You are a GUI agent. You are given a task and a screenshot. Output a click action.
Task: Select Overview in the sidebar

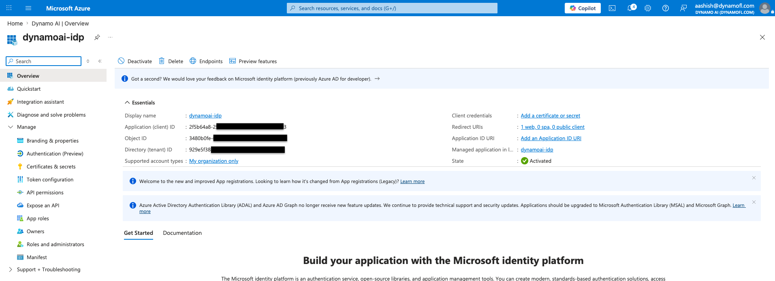click(x=53, y=76)
